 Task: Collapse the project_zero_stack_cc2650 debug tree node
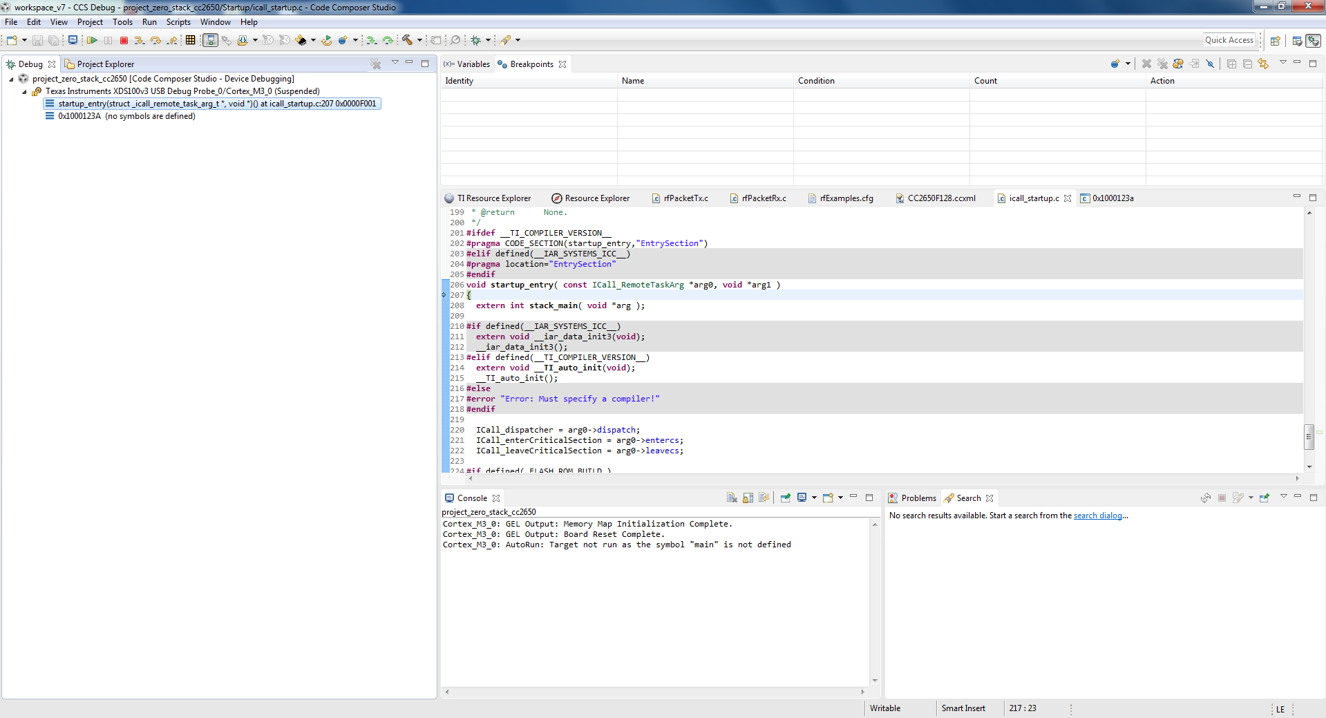click(11, 79)
